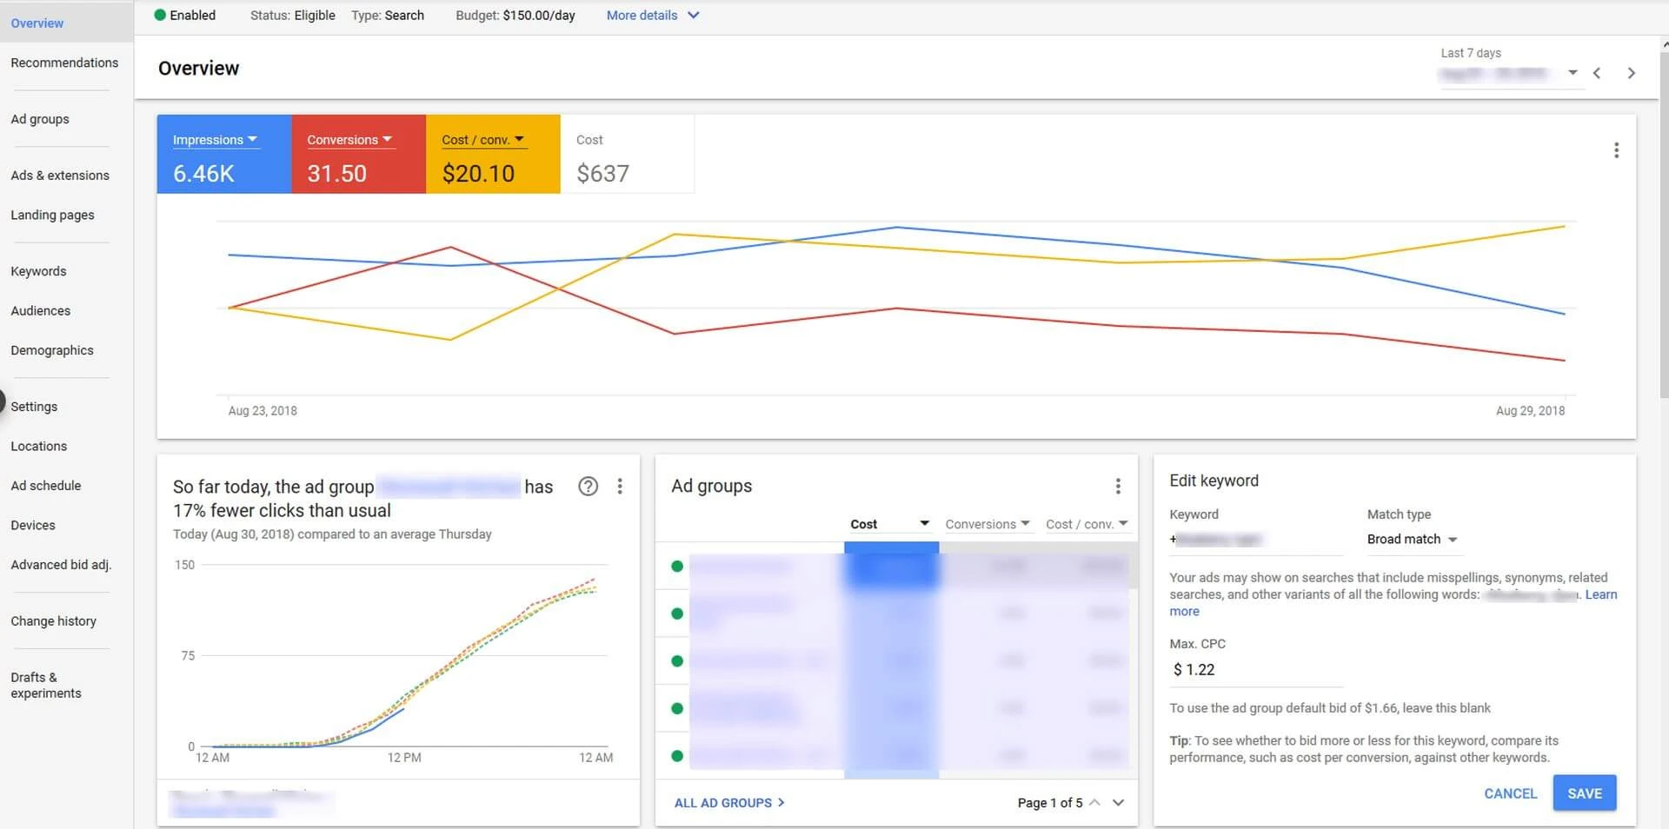Open Change history from the sidebar

tap(53, 620)
